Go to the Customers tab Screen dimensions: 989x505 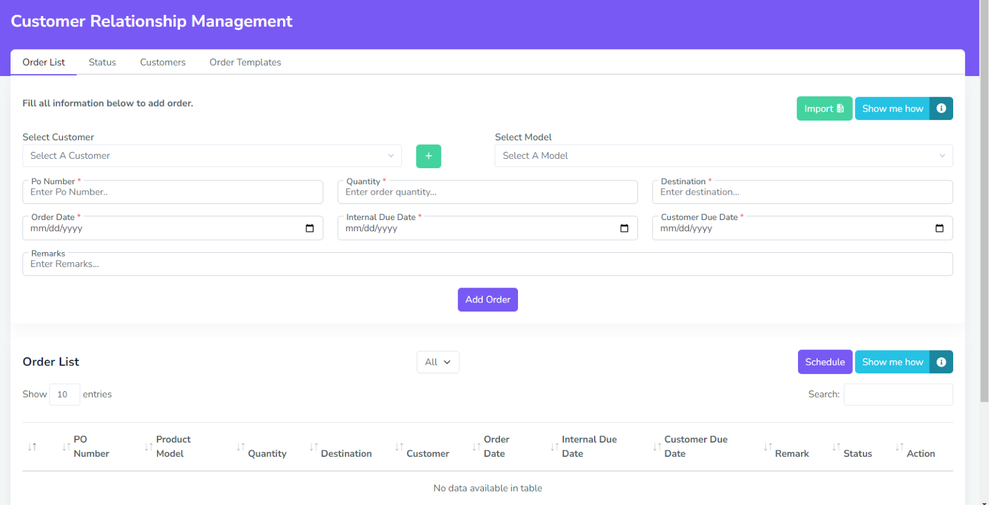tap(163, 62)
